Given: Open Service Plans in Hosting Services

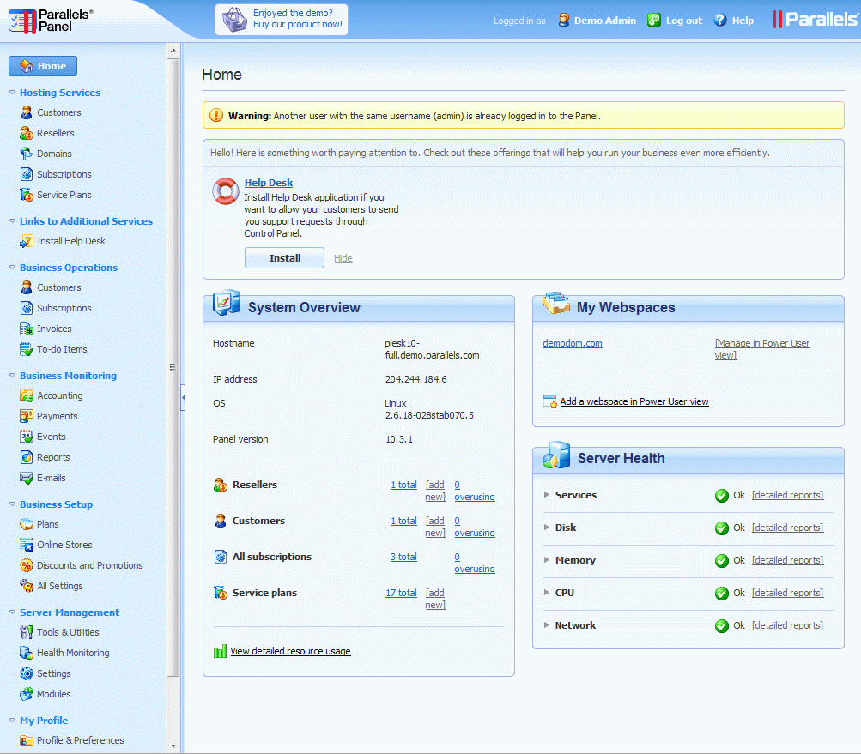Looking at the screenshot, I should [64, 195].
